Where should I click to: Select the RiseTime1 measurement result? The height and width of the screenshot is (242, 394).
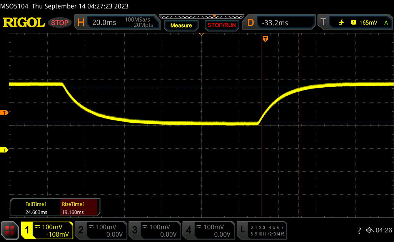(x=73, y=208)
